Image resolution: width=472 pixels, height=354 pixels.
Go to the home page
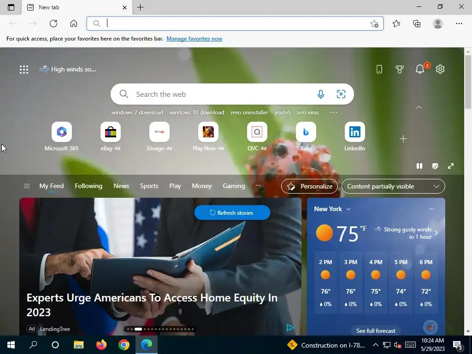tap(74, 24)
